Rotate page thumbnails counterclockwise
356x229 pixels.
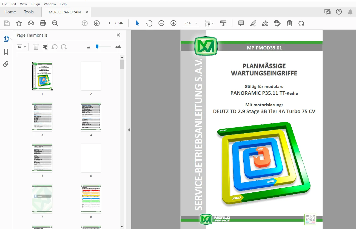55,47
